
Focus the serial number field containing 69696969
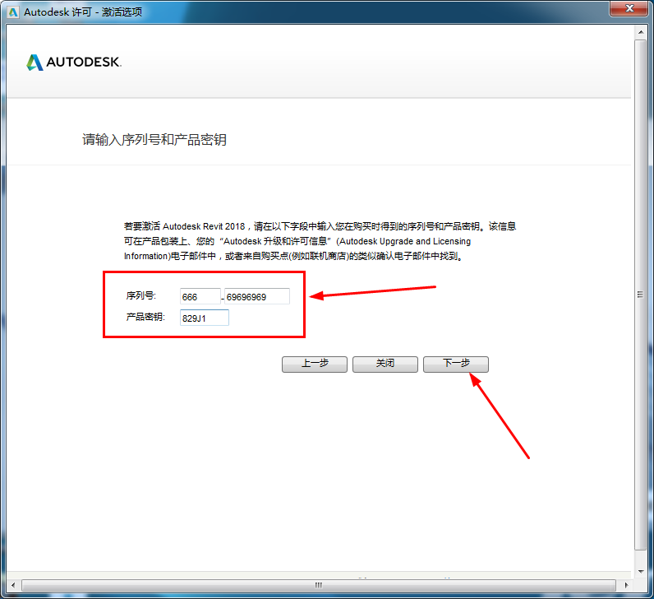[x=257, y=296]
